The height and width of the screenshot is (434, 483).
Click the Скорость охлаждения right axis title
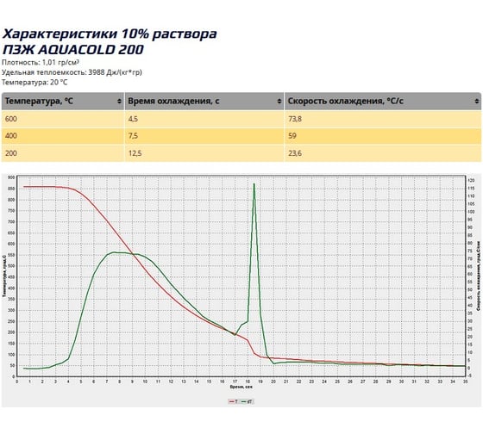pyautogui.click(x=479, y=276)
